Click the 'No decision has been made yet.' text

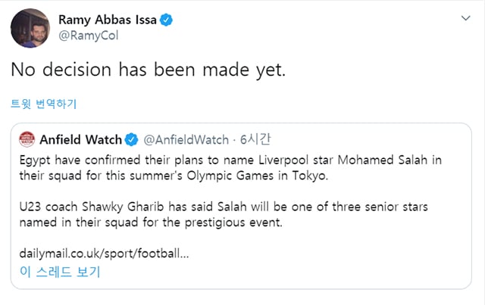tap(149, 70)
